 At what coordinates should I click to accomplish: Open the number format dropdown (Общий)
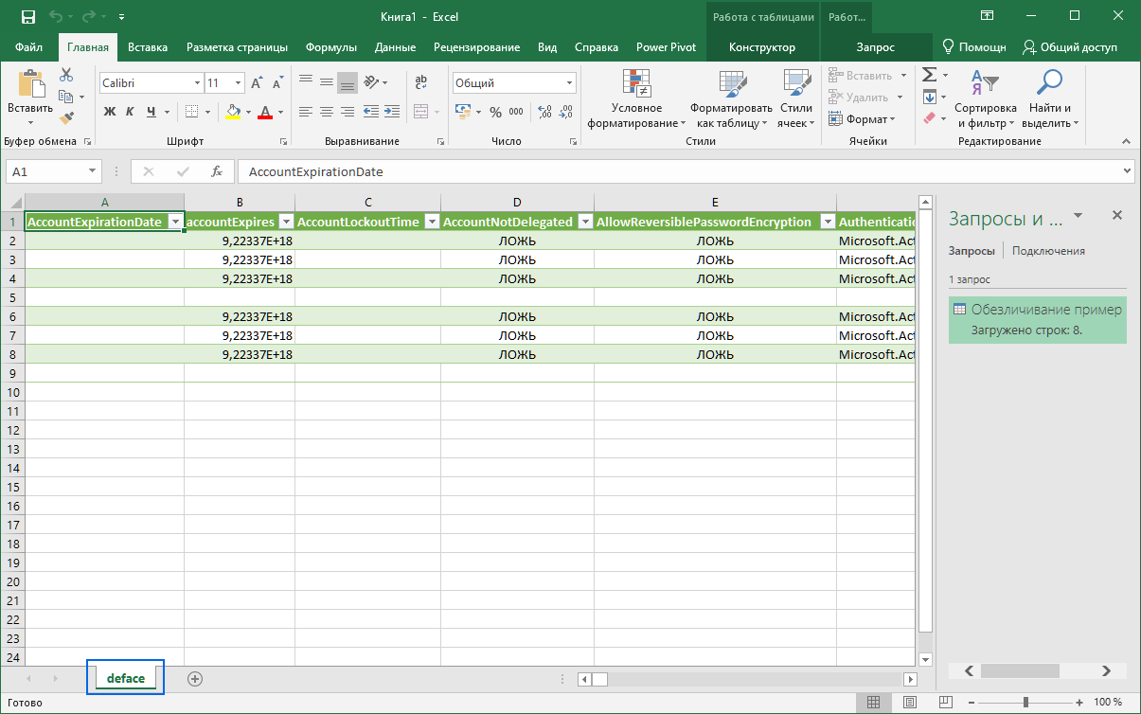[570, 83]
